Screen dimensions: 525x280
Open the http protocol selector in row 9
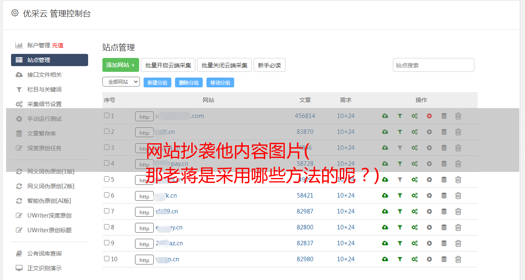[x=144, y=244]
